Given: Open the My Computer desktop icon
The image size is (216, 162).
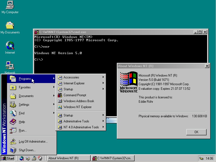Looking at the screenshot, I should pyautogui.click(x=10, y=5).
